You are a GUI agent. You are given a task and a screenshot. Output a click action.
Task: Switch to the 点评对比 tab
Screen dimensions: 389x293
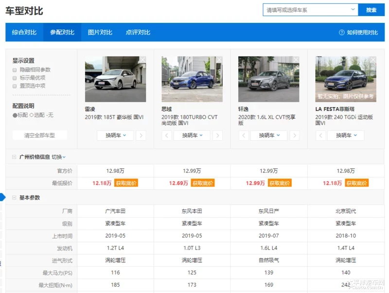(138, 32)
